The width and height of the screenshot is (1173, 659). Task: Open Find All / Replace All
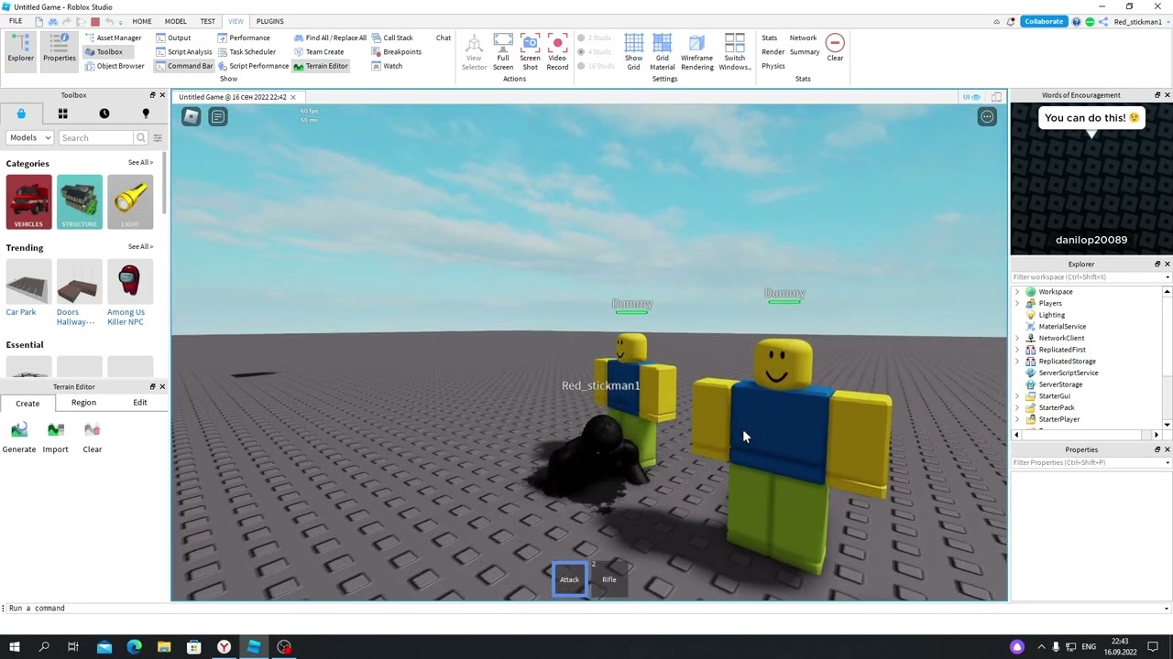coord(330,38)
